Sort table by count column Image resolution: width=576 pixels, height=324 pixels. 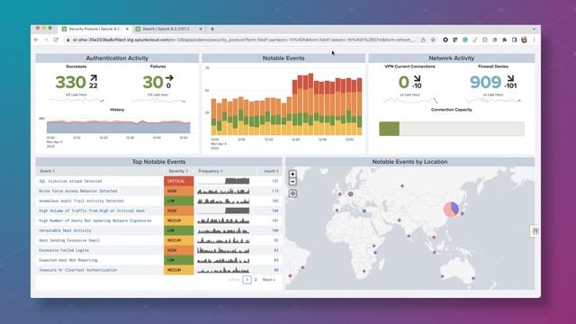click(271, 171)
